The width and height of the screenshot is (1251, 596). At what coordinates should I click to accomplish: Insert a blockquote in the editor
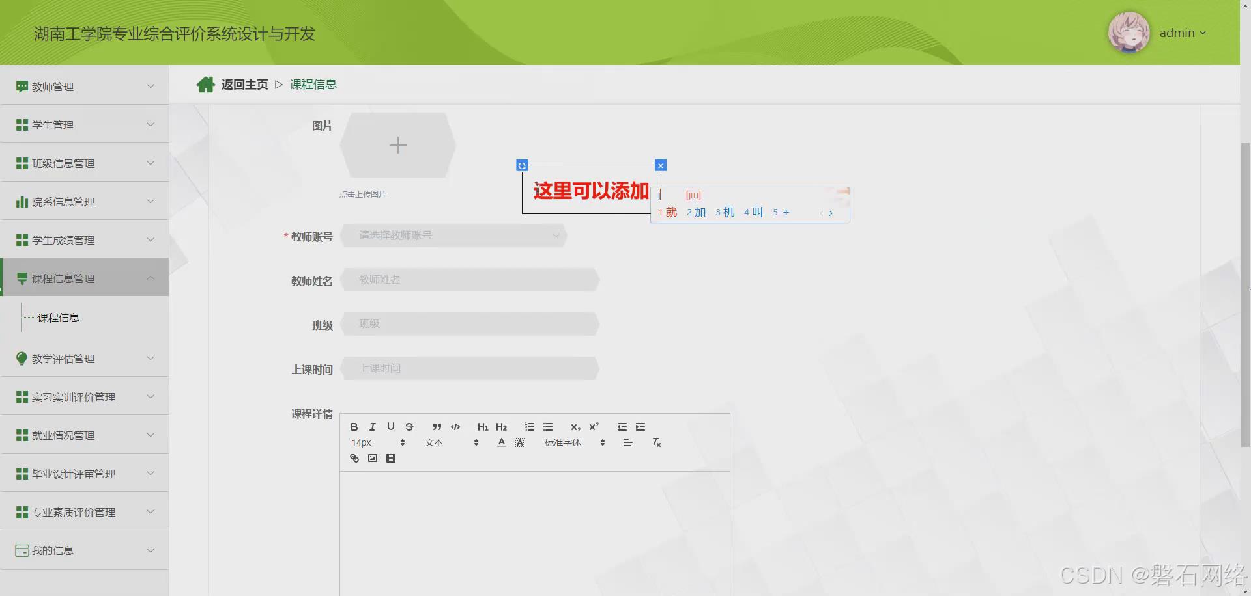click(x=437, y=427)
